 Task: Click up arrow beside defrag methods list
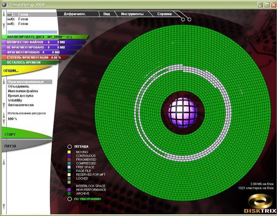click(x=4, y=81)
